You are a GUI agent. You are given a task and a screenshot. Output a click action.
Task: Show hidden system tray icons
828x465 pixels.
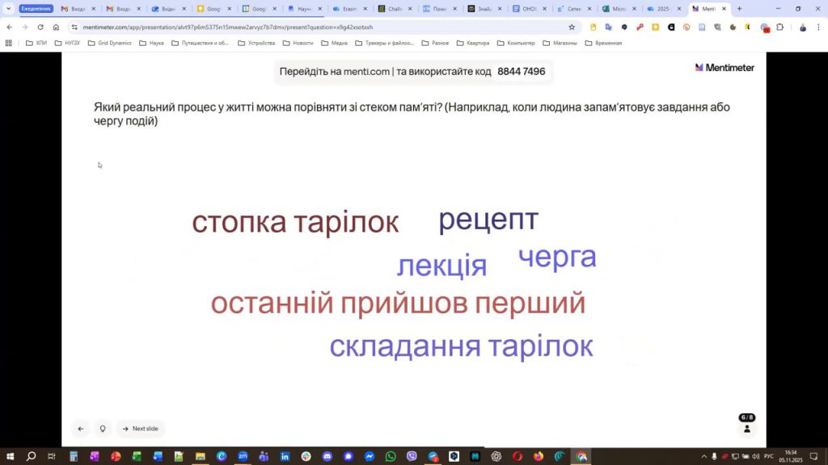tap(704, 457)
